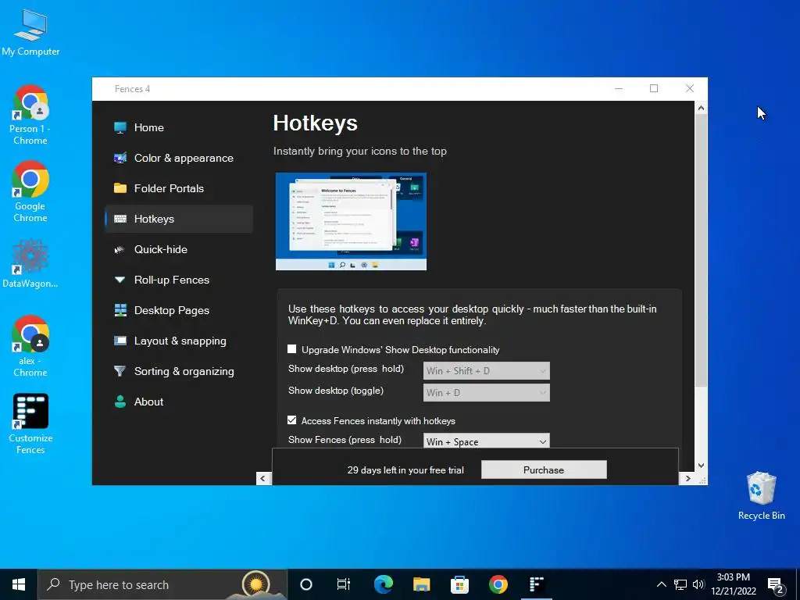Select the Quick-hide menu entry
Viewport: 800px width, 600px height.
(x=179, y=249)
